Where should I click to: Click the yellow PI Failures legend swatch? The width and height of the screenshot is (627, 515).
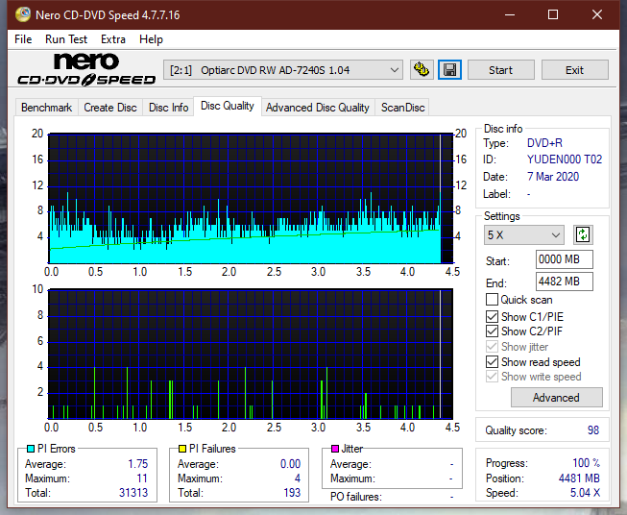(182, 449)
